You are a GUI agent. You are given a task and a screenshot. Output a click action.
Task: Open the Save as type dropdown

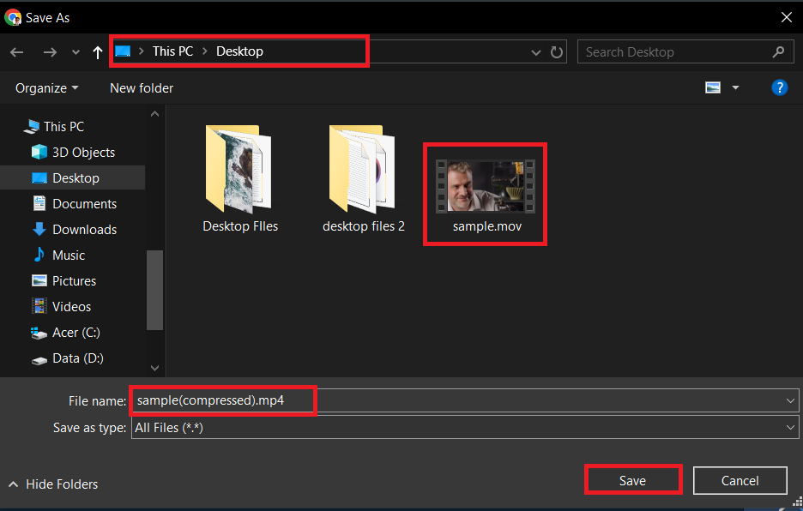coord(791,427)
